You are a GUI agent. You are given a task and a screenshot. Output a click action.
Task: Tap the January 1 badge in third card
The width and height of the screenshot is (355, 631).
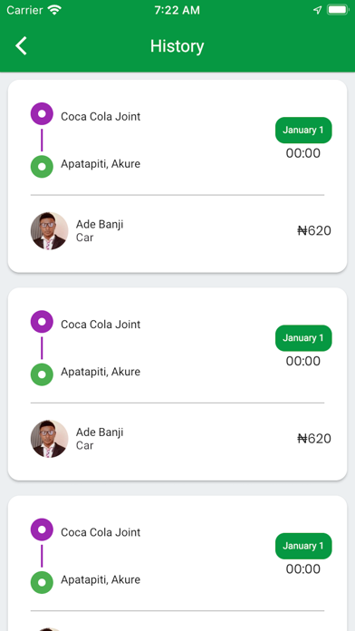point(303,546)
